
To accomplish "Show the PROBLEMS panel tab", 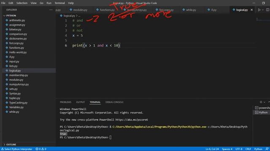I will (x=65, y=102).
